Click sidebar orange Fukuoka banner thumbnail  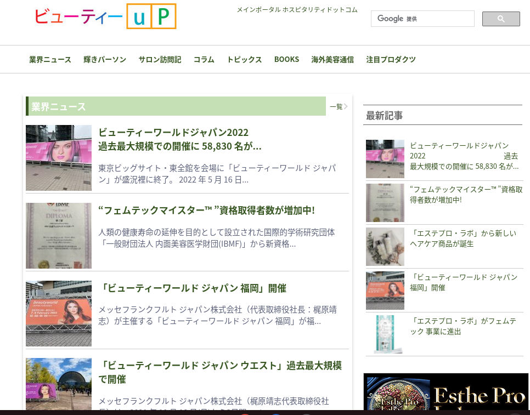[385, 291]
